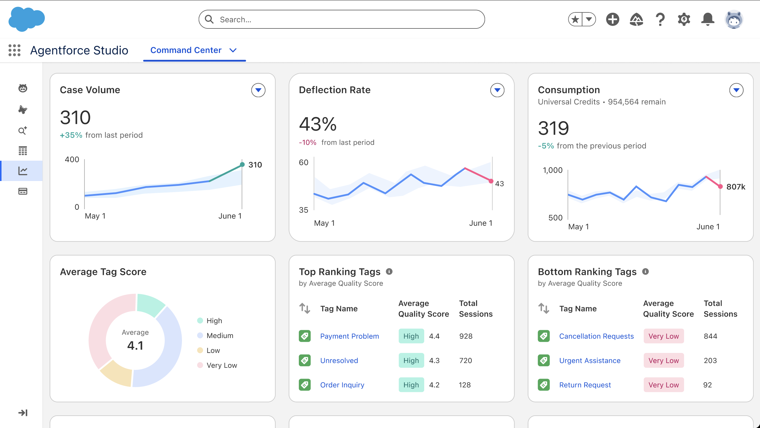This screenshot has height=428, width=760.
Task: Select the Command Center tab
Action: [x=186, y=50]
